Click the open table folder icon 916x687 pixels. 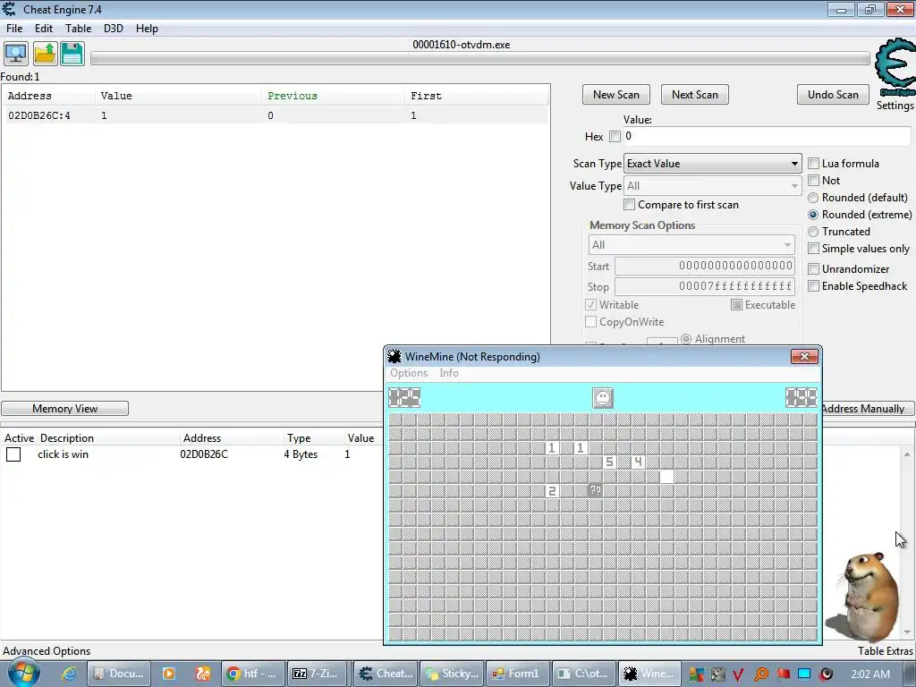[x=45, y=55]
